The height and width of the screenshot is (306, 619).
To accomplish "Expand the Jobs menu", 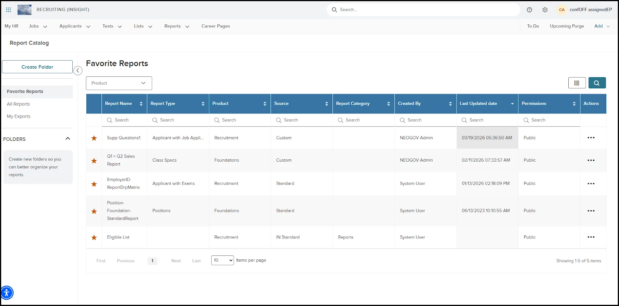I will coord(38,26).
